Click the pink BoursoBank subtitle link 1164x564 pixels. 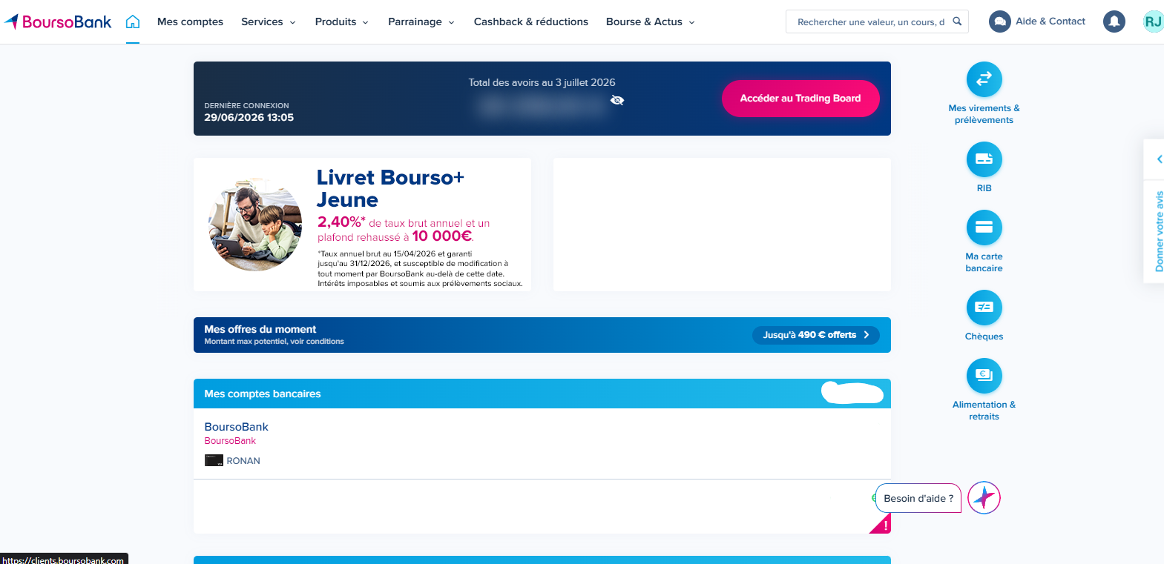230,441
